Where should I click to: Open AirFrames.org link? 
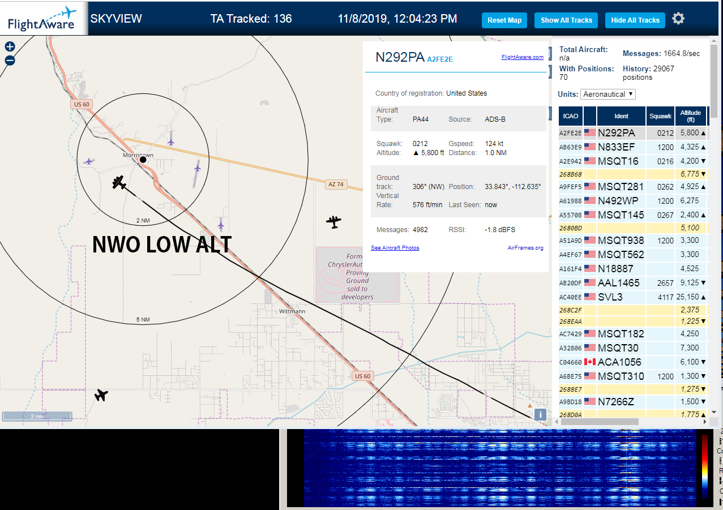pyautogui.click(x=525, y=248)
